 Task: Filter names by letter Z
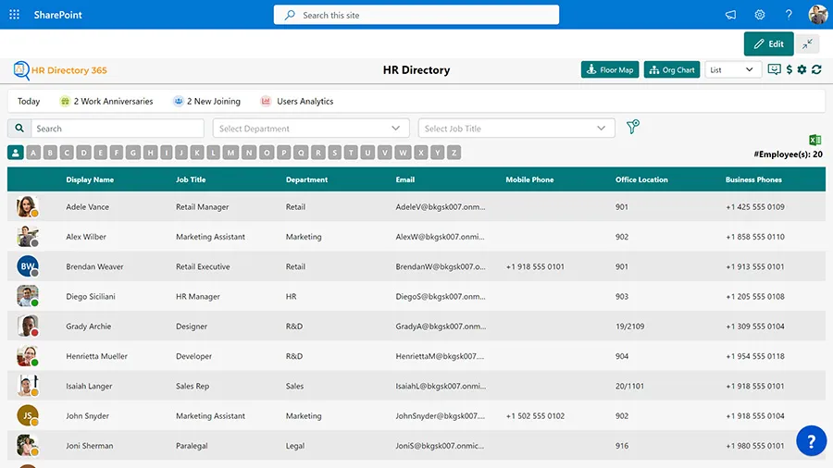click(x=454, y=153)
